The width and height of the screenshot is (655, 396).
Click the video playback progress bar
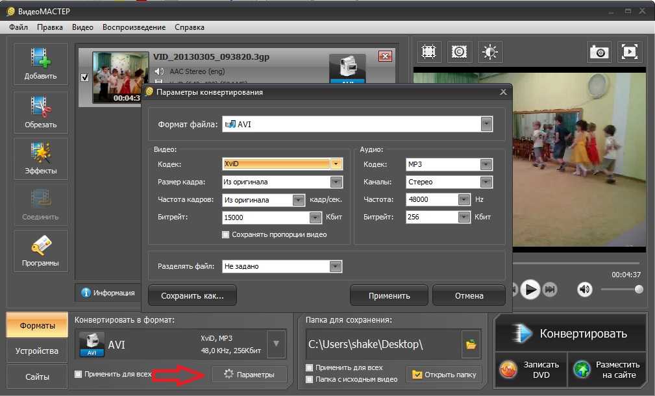coord(576,263)
